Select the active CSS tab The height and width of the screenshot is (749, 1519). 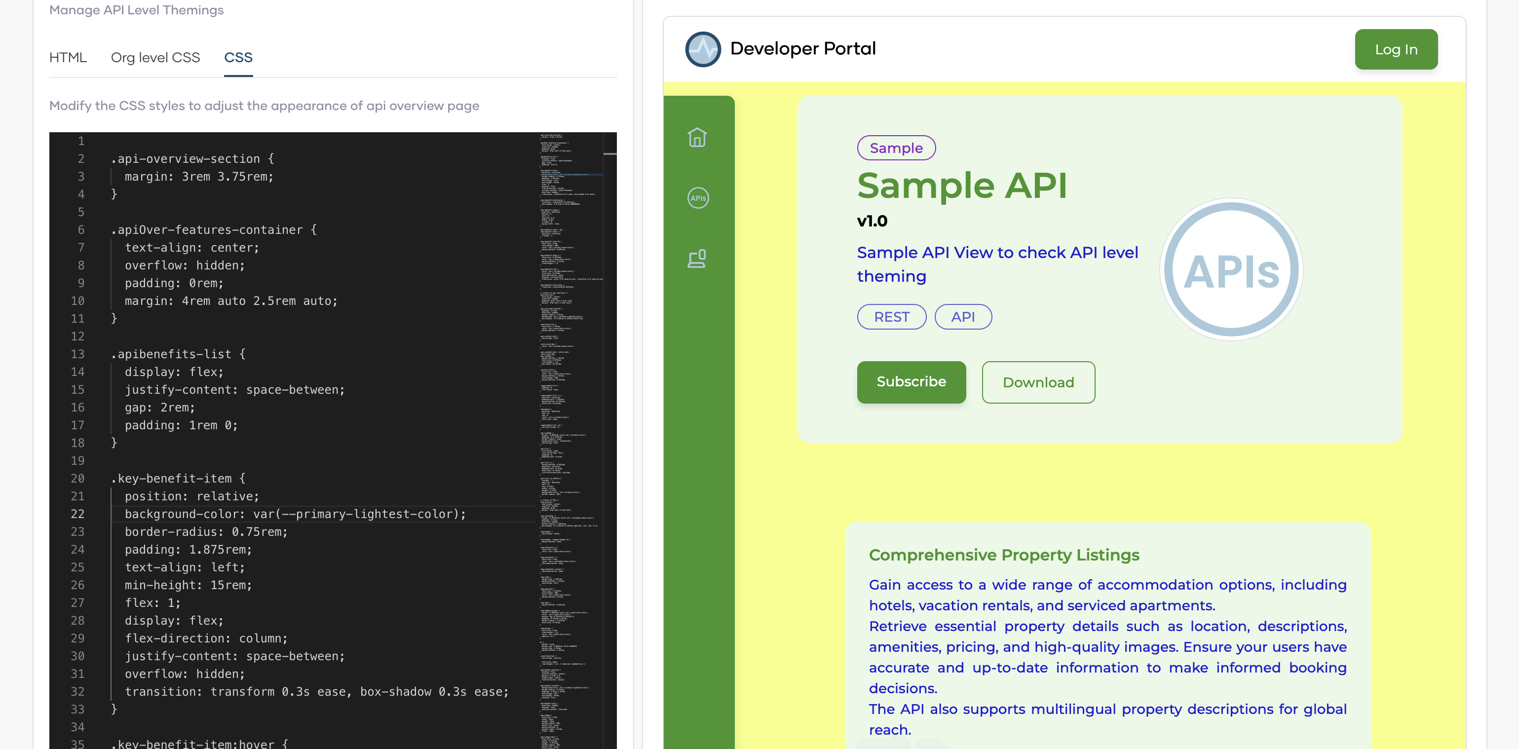tap(238, 57)
